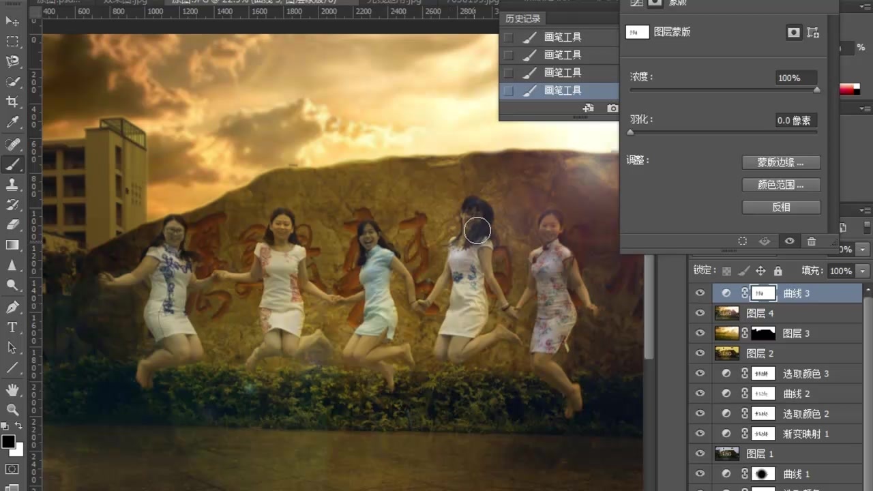
Task: Select the Dodge tool
Action: click(x=12, y=285)
